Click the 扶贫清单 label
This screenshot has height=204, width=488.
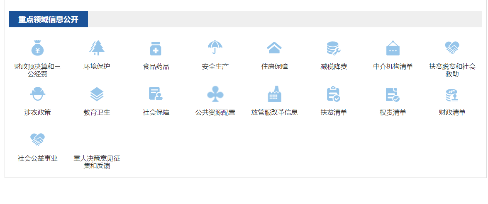click(x=334, y=113)
